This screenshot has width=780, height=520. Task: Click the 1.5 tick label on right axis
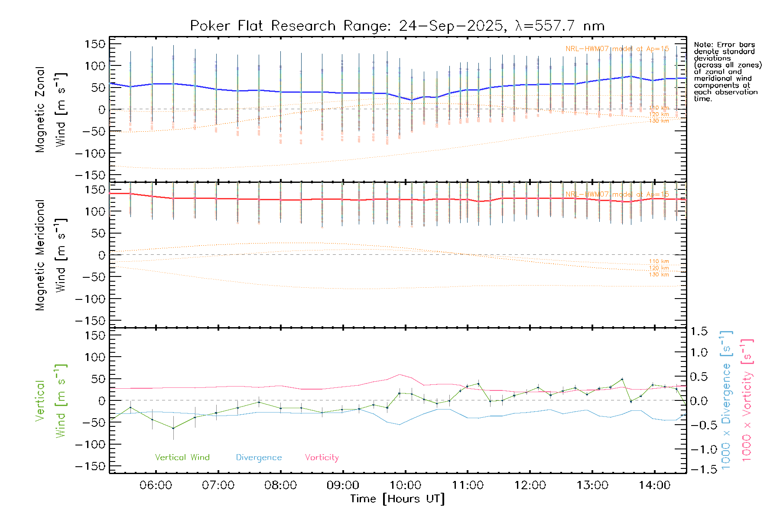click(x=699, y=331)
